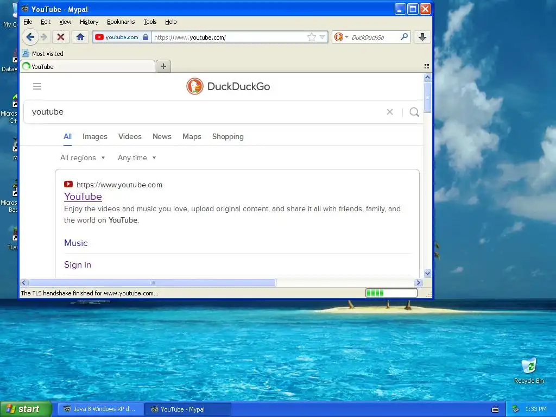
Task: Open the Most Visited bookmarks folder
Action: pyautogui.click(x=43, y=54)
